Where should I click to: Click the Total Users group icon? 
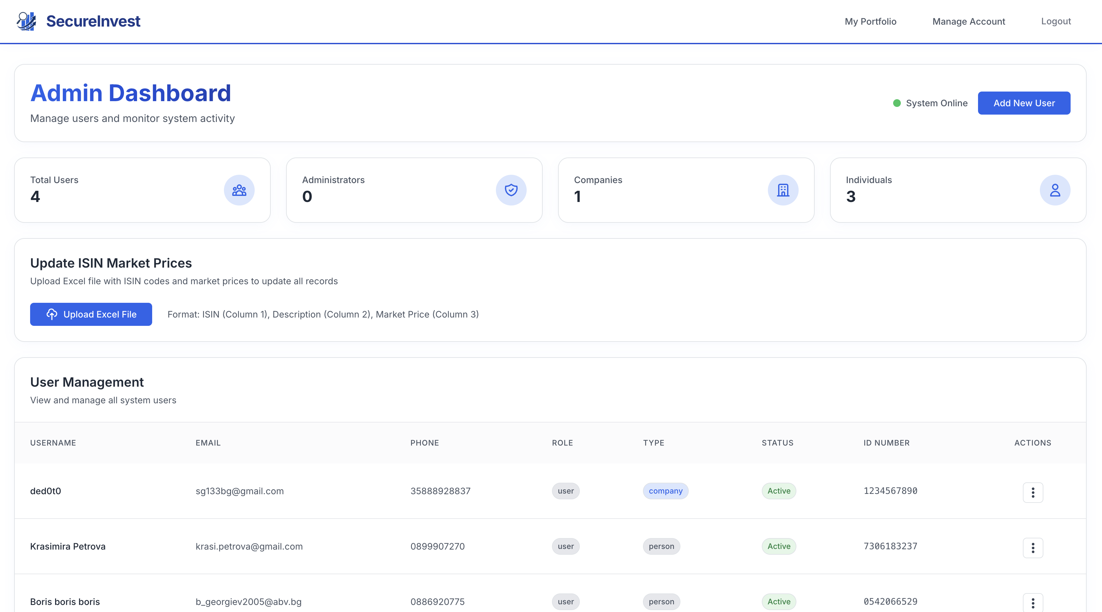239,190
